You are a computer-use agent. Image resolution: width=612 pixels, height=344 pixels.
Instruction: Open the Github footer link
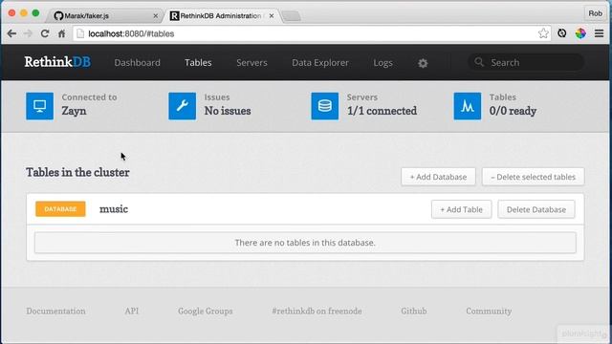[x=414, y=311]
